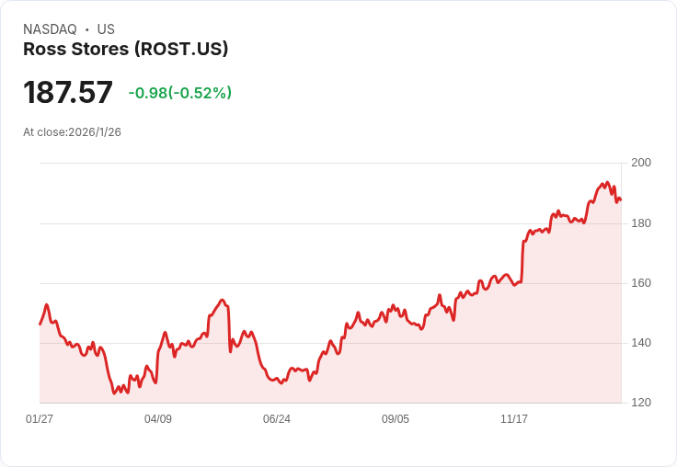This screenshot has height=467, width=677.
Task: Click the At close 2026/1/26 timestamp
Action: tap(72, 132)
